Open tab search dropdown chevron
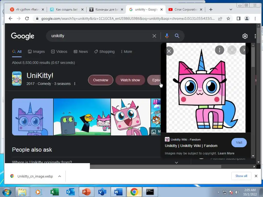The image size is (263, 197). point(231,9)
